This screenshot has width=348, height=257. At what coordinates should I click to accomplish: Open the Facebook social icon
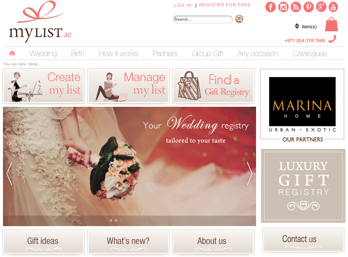[x=270, y=7]
